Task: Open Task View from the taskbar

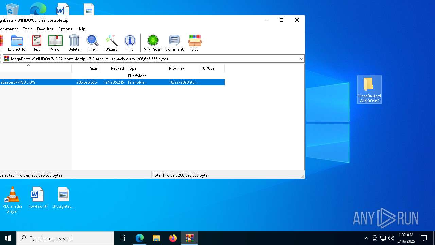Action: 122,238
